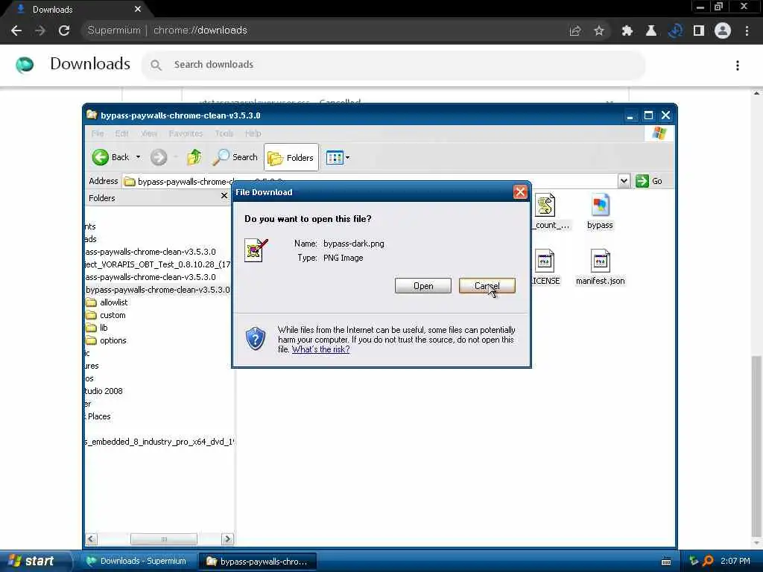Select the tudio 2008 tree entry

104,391
